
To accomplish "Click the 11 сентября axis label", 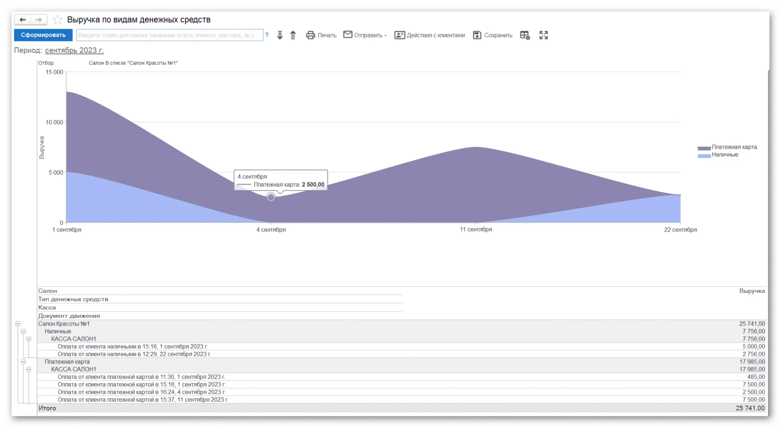I will point(476,229).
